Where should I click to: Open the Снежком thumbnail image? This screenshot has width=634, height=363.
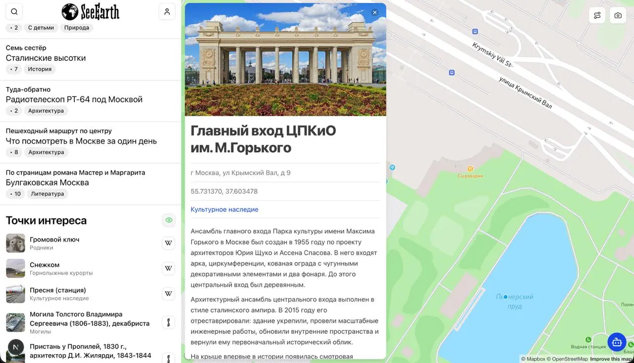(15, 269)
